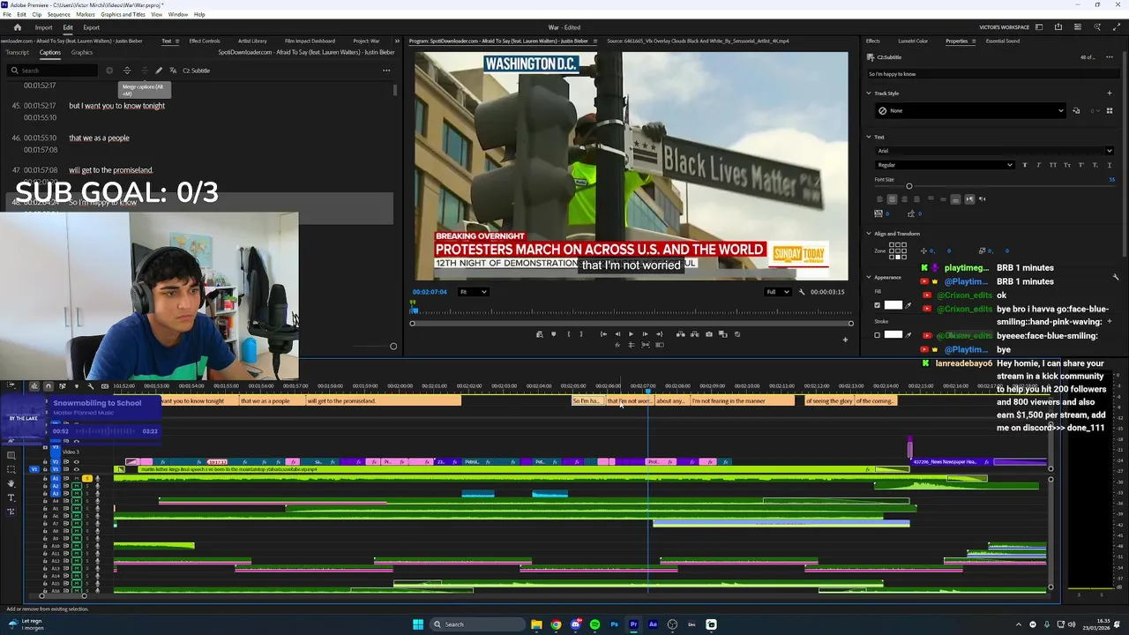Open the Export workspace
1129x635 pixels.
coord(92,27)
